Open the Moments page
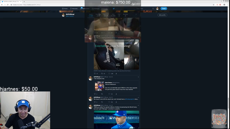 (74, 9)
